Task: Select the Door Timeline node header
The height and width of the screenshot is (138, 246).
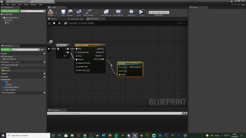Action: 90,45
